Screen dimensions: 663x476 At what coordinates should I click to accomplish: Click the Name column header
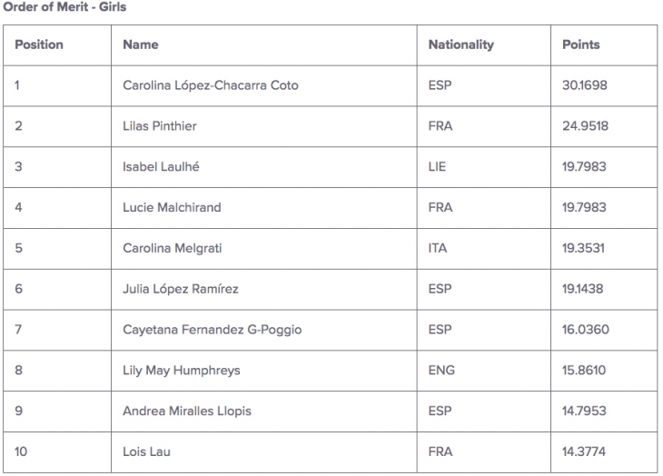click(x=141, y=45)
